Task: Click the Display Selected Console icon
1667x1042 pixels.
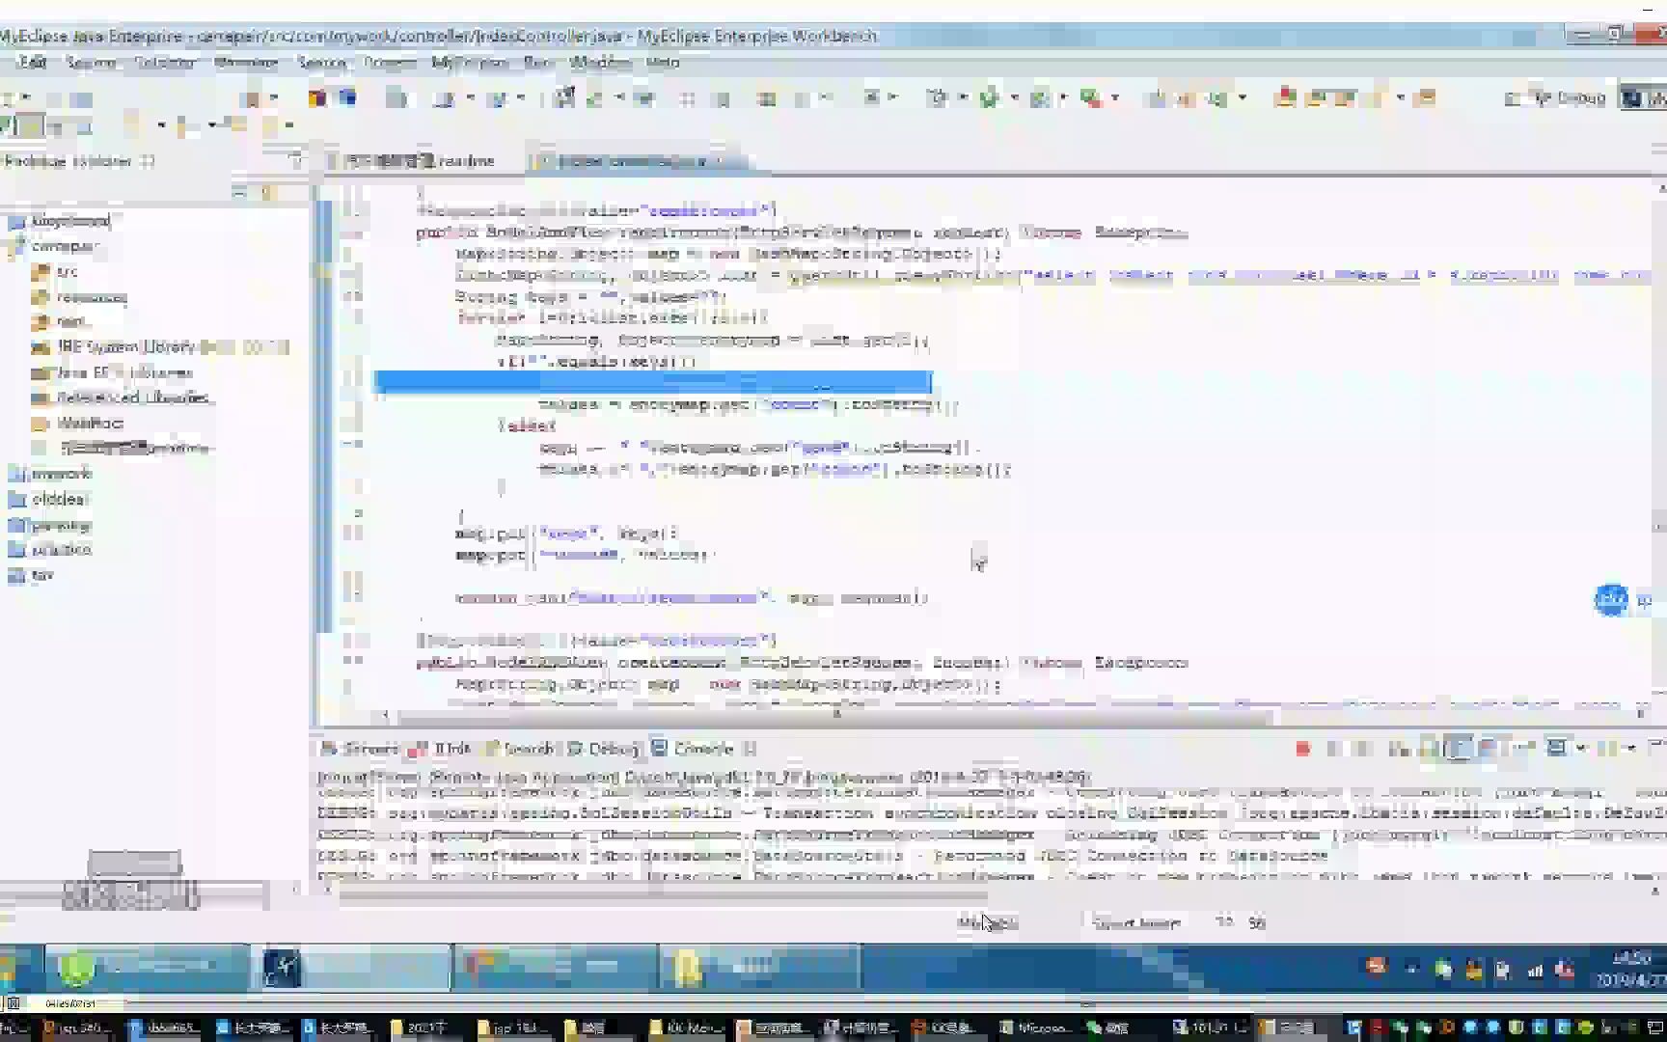Action: pyautogui.click(x=1556, y=748)
